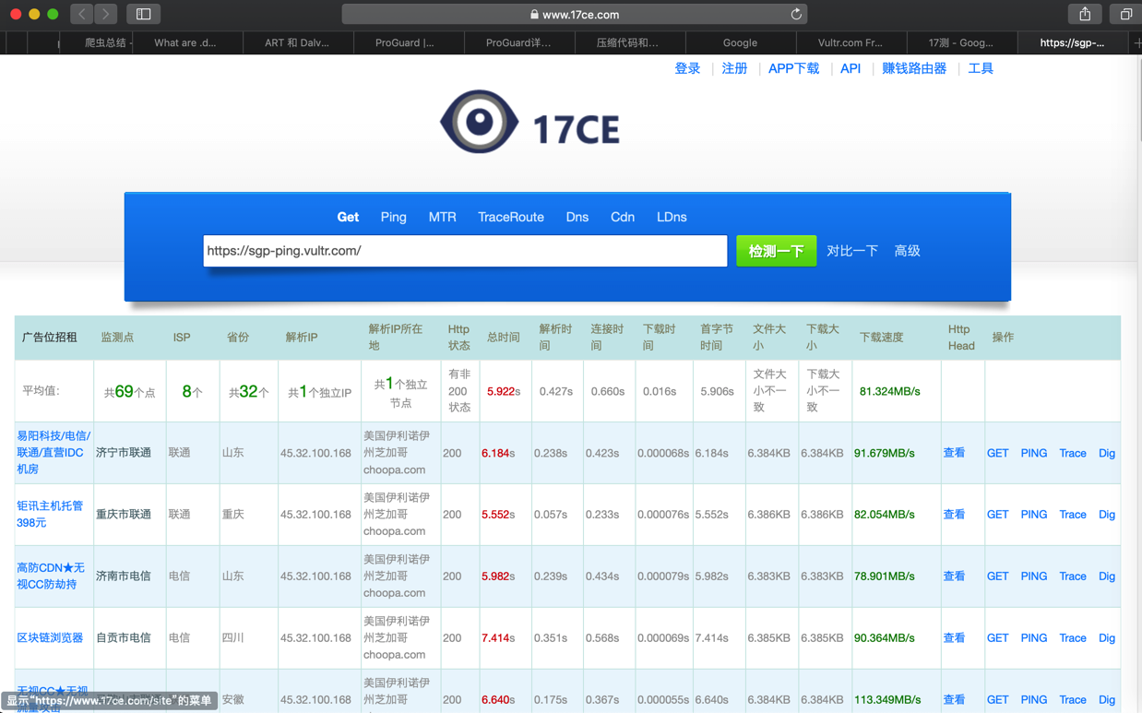The image size is (1142, 713).
Task: Open the Safari share icon
Action: coord(1085,14)
